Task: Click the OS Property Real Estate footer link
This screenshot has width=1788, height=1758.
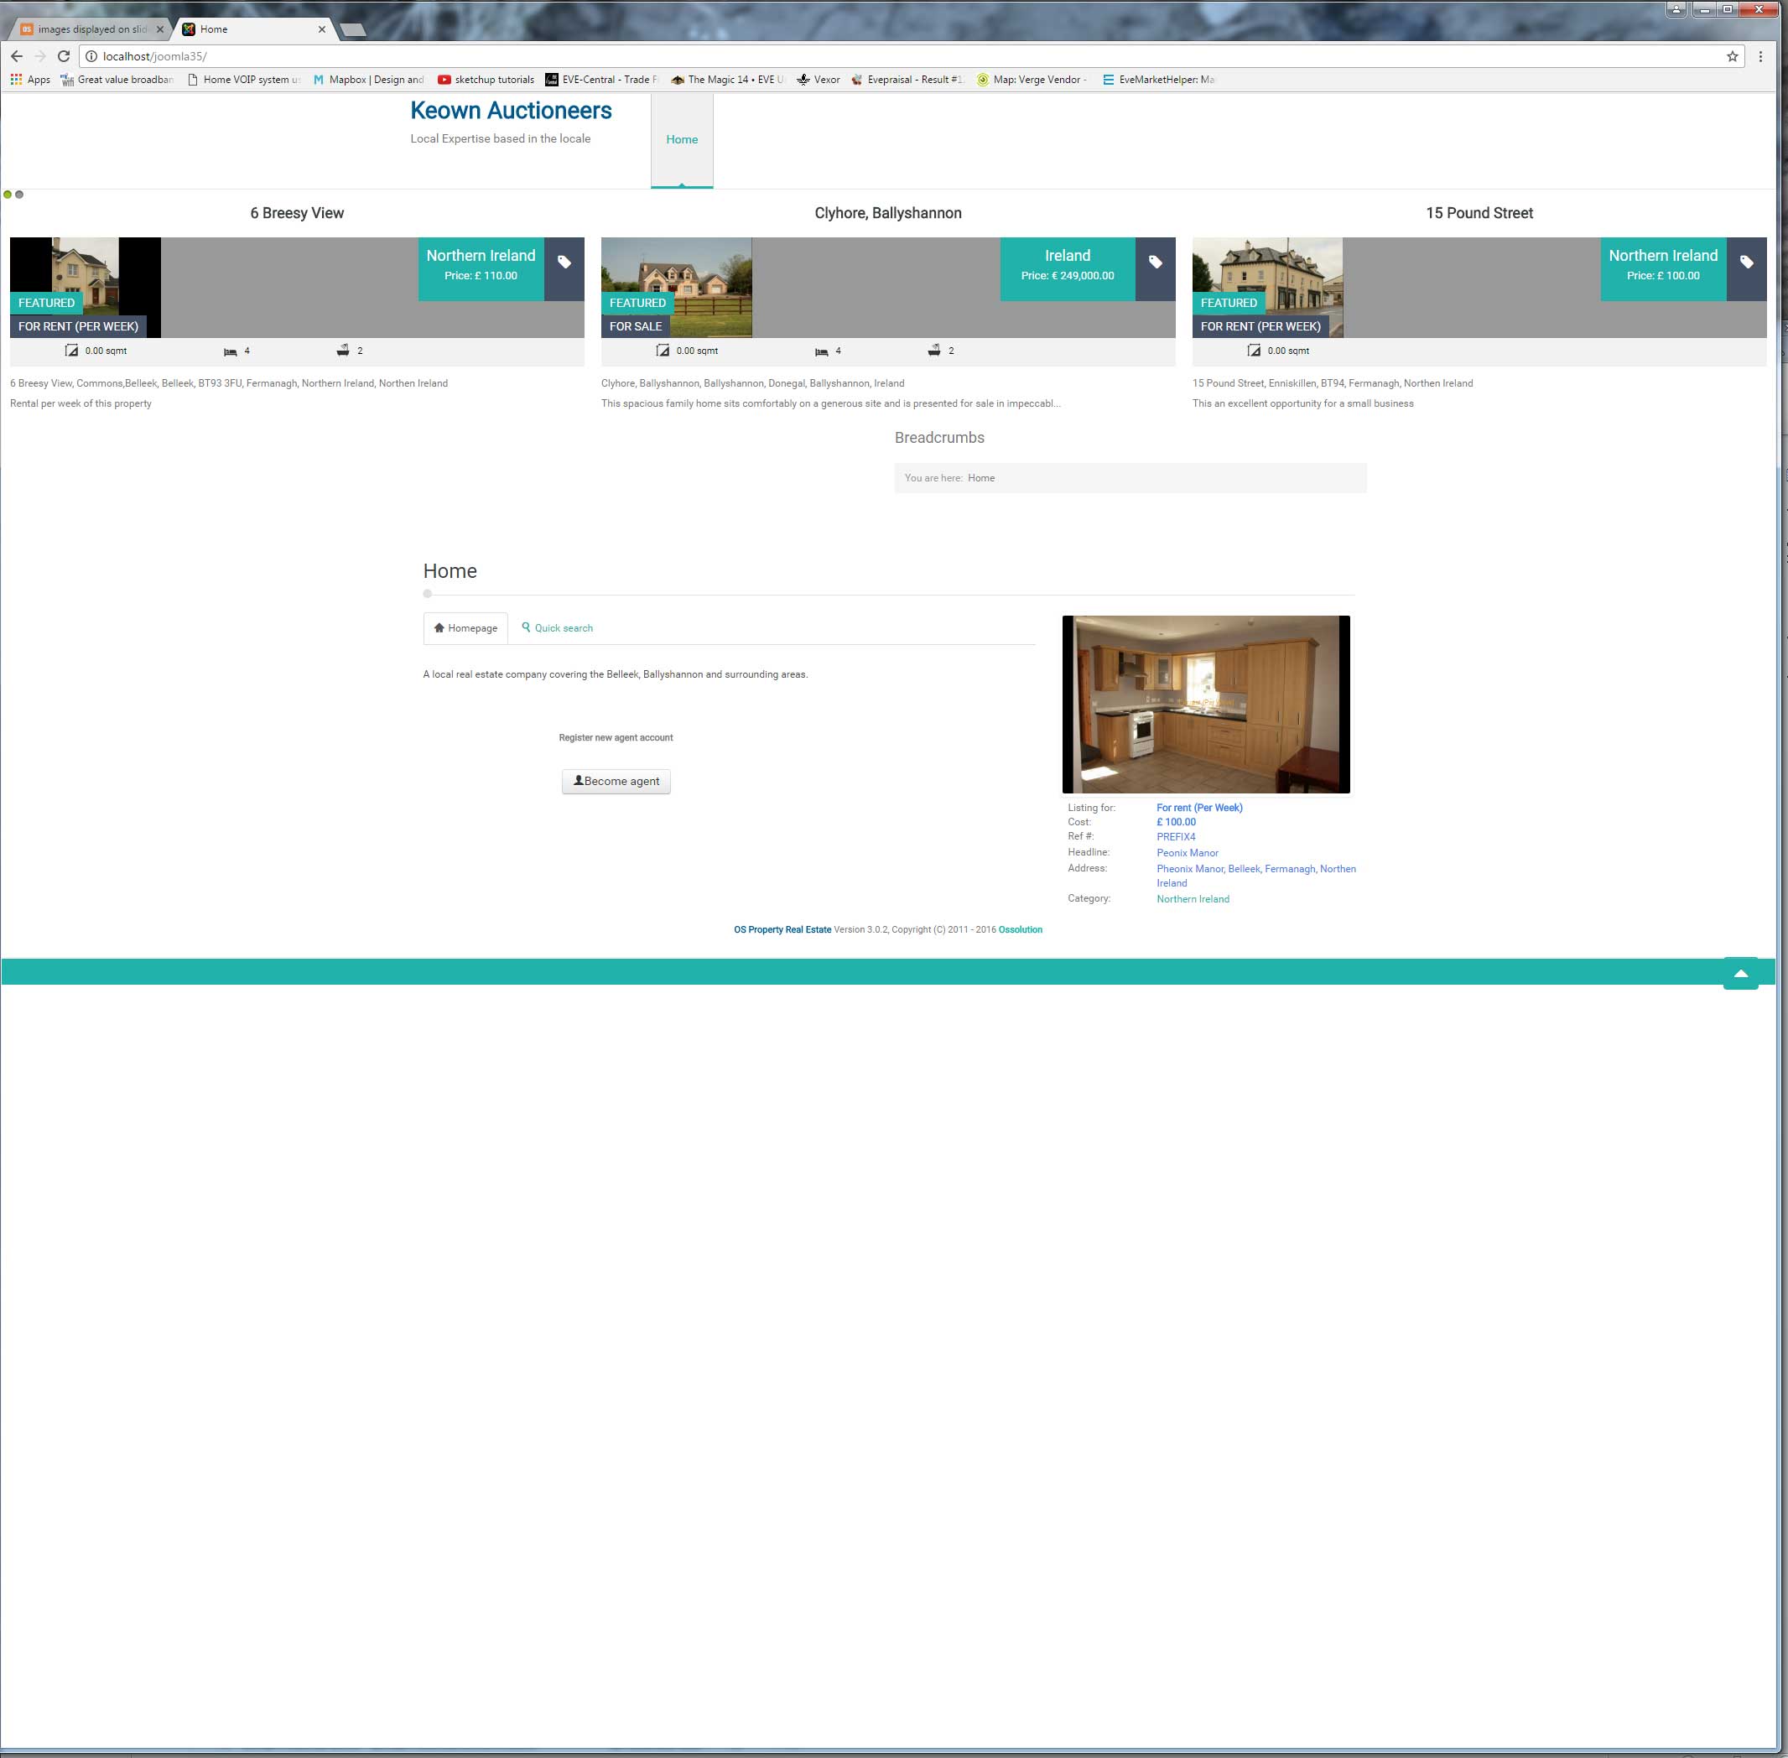Action: [x=782, y=930]
